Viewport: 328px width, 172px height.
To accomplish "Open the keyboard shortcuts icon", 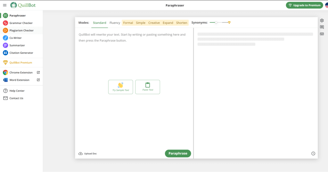I will point(322,34).
